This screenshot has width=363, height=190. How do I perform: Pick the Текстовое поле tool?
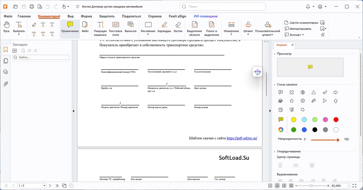tap(116, 29)
